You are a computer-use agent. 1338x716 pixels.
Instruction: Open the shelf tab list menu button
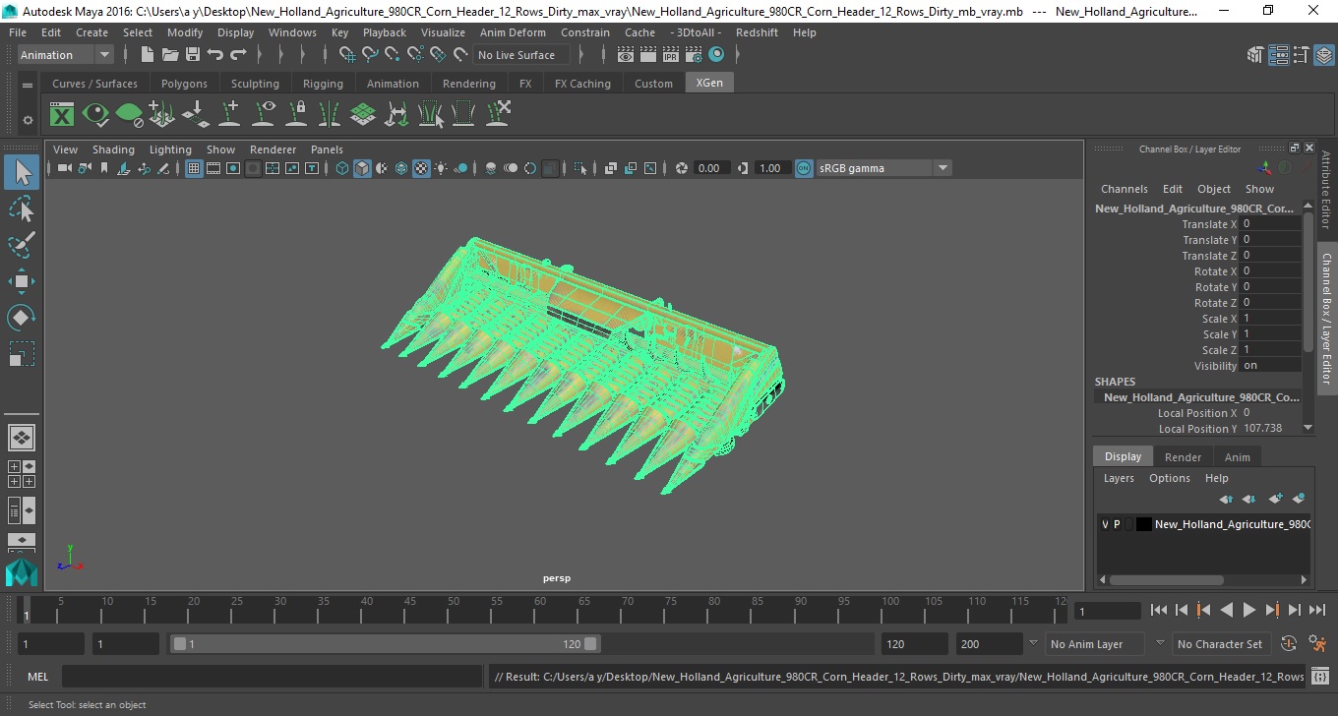point(28,85)
